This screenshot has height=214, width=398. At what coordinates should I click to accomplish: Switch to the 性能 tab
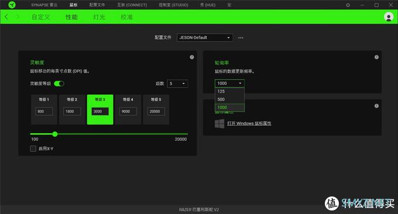71,17
